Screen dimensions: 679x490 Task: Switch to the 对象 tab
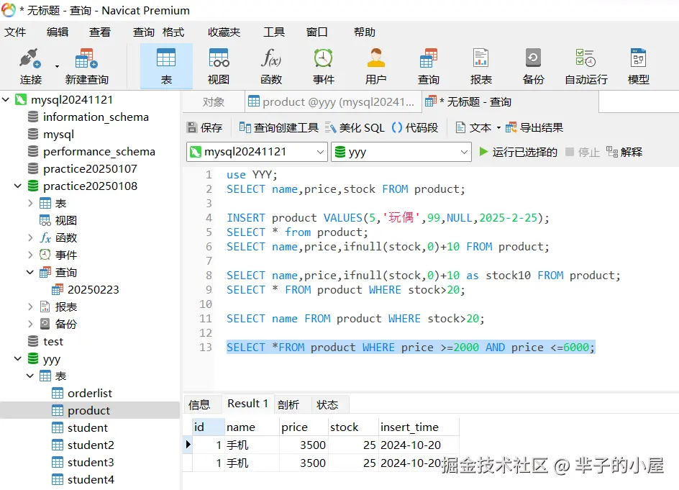point(214,101)
